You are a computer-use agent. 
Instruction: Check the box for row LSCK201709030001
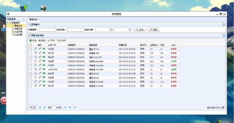[30, 69]
